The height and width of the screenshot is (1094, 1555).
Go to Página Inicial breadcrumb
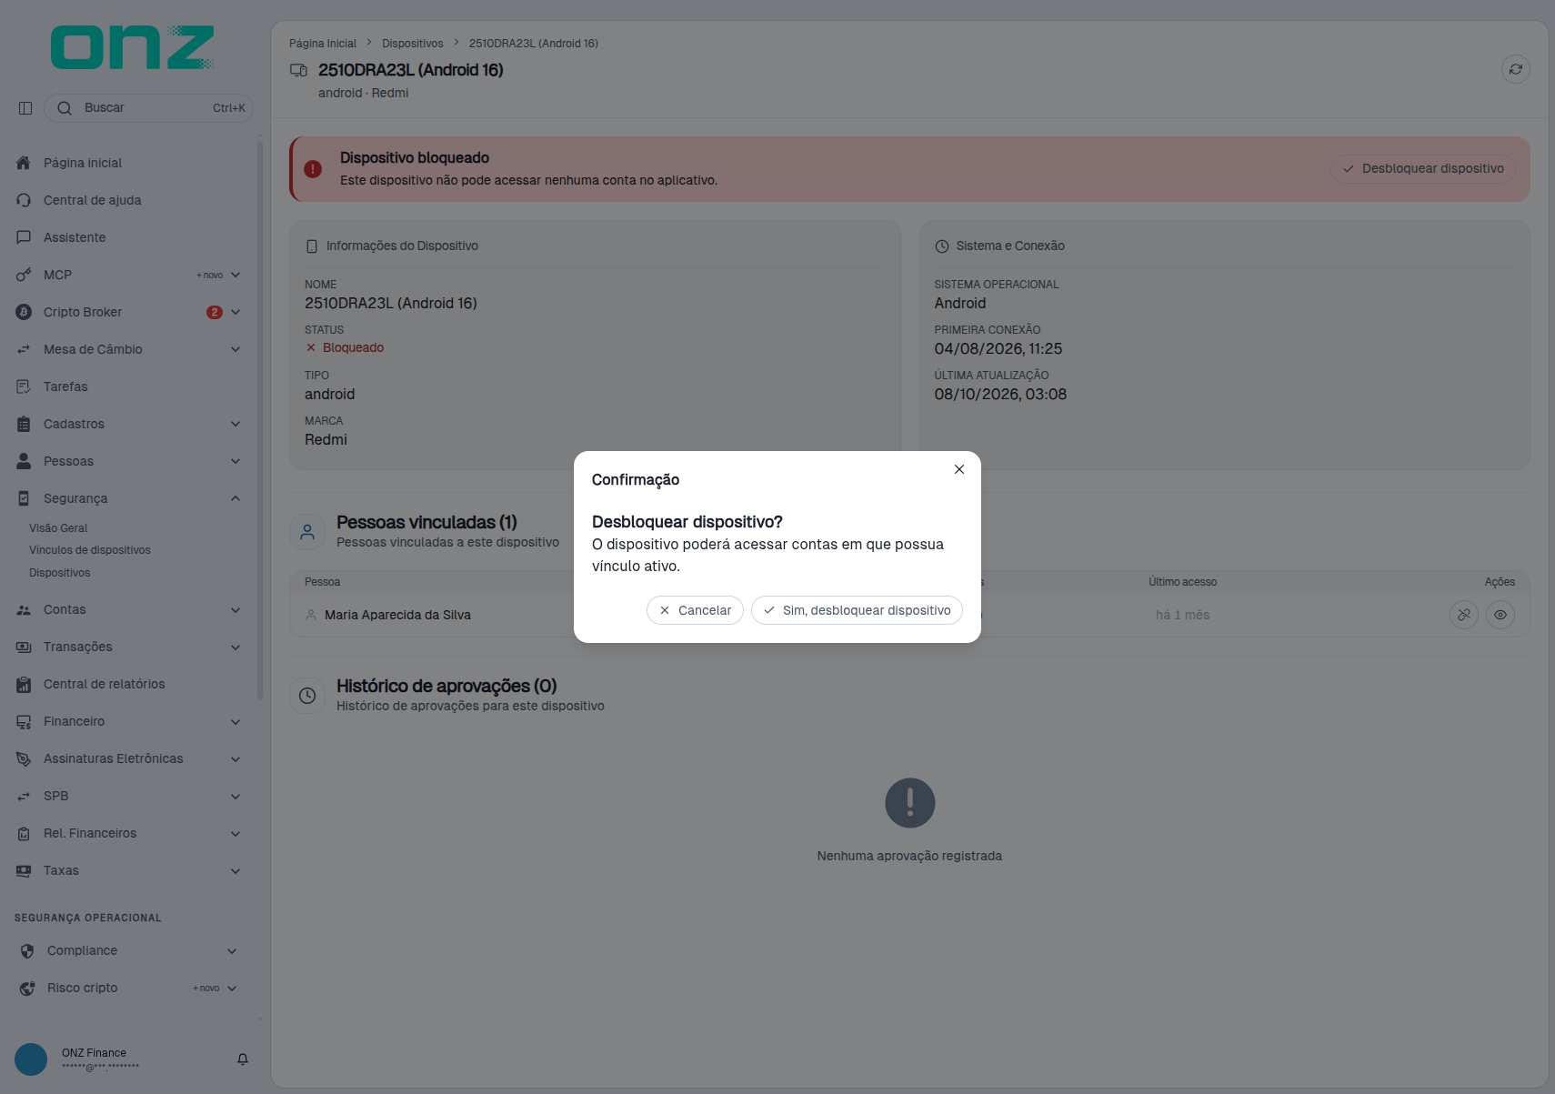coord(323,44)
